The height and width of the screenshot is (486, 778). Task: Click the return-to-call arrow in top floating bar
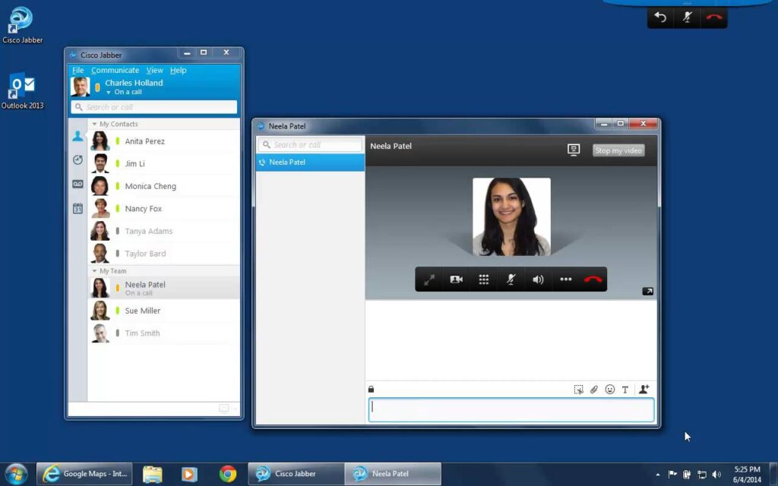coord(660,17)
